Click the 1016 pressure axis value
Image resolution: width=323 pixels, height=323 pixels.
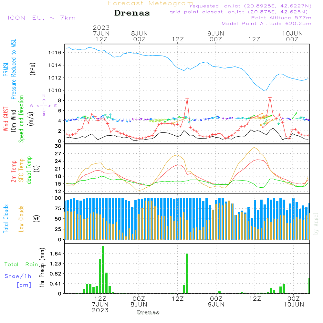point(55,53)
